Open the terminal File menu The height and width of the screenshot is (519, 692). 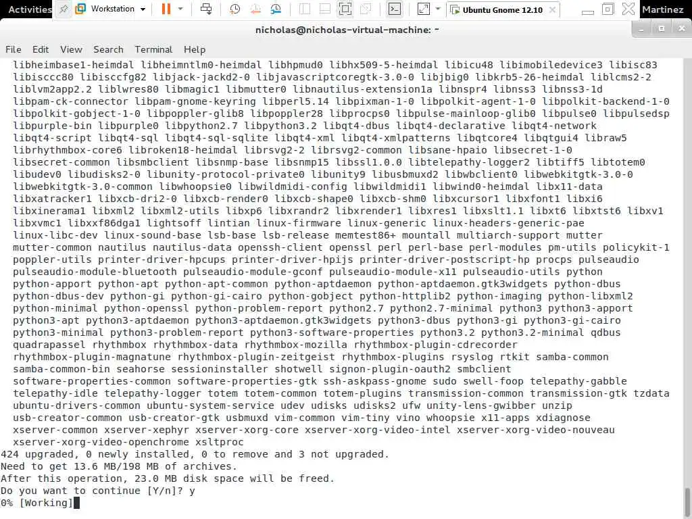(x=14, y=49)
